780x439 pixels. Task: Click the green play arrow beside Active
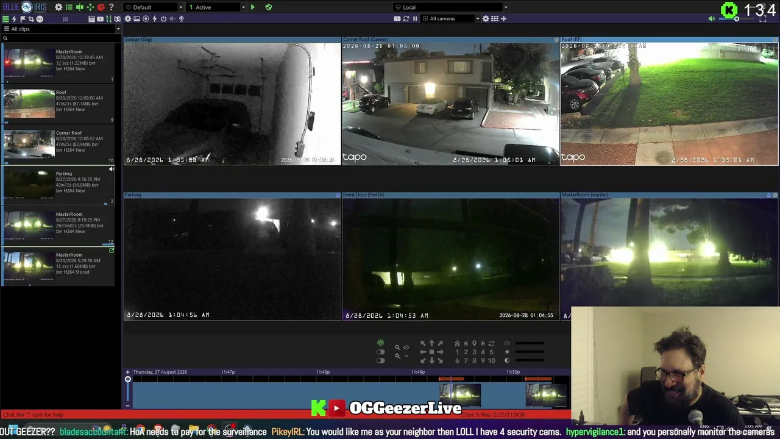(253, 7)
